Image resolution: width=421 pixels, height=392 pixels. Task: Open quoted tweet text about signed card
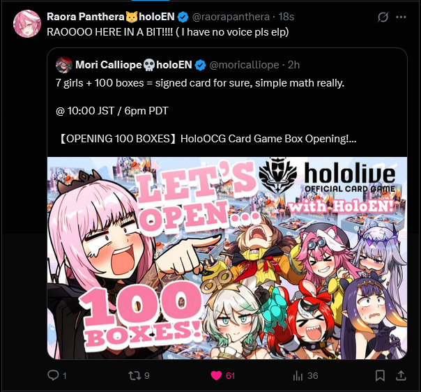[x=200, y=83]
